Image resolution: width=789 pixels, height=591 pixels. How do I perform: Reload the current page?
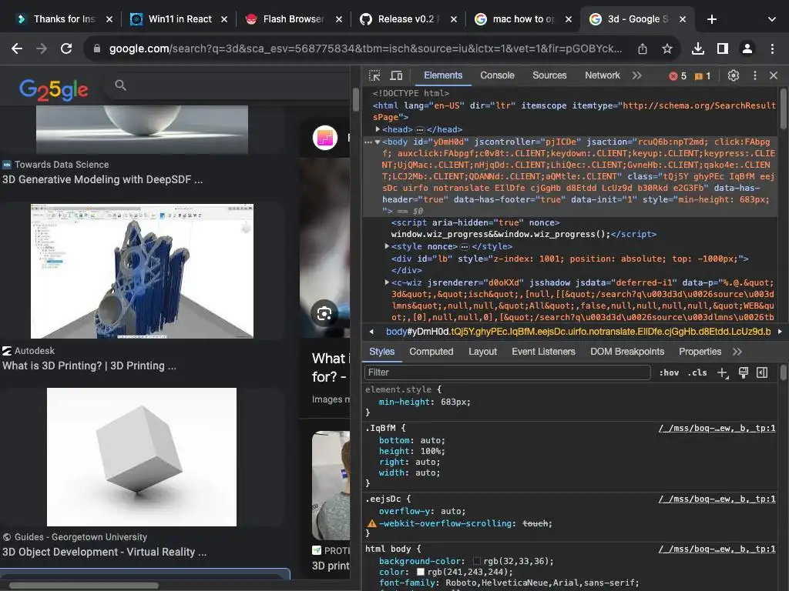coord(66,48)
